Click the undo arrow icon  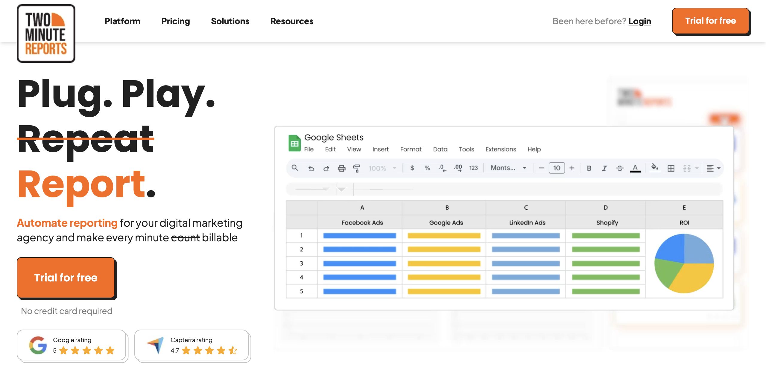tap(311, 168)
